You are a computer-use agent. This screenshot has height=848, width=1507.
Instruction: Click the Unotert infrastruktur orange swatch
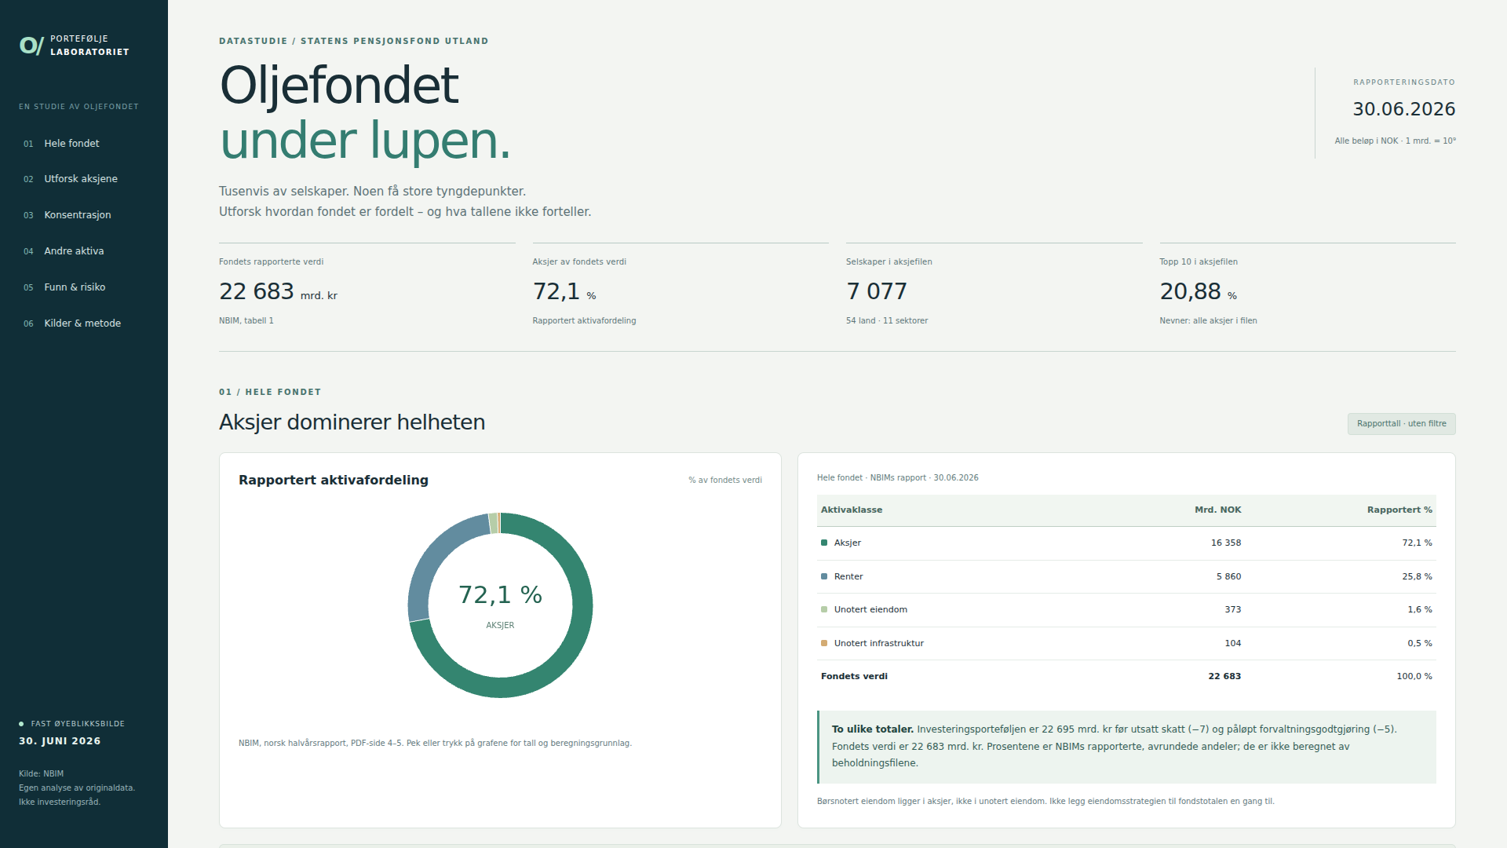click(x=824, y=643)
